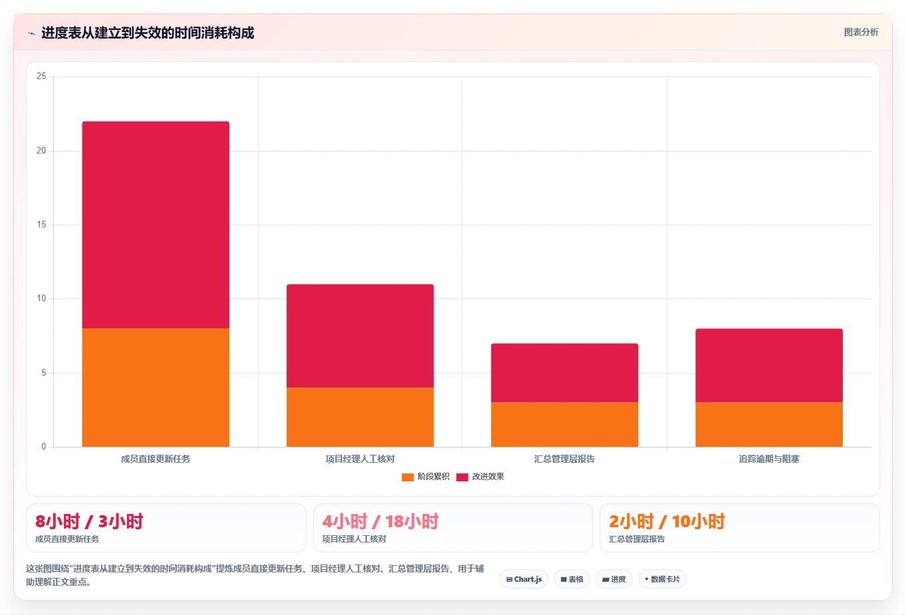Click the 追踪逾期与阻塞 x-axis label
Screen dimensions: 906x615
769,459
